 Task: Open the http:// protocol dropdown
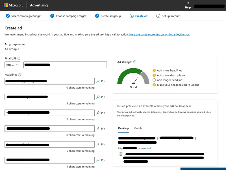pyautogui.click(x=13, y=65)
